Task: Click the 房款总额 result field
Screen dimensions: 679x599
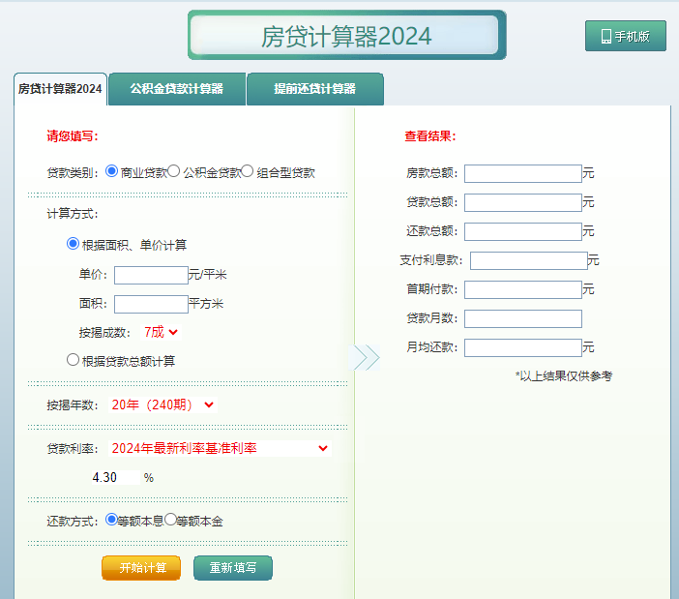Action: (523, 173)
